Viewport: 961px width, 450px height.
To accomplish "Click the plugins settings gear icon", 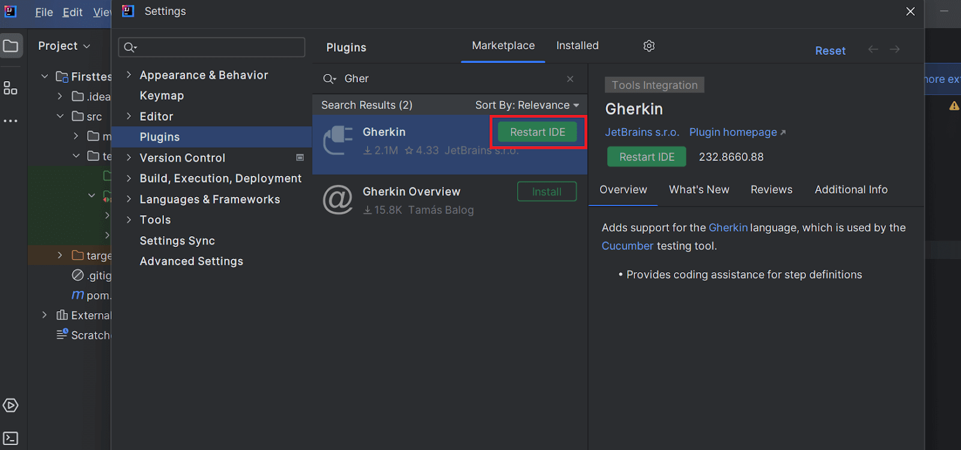I will pos(649,46).
